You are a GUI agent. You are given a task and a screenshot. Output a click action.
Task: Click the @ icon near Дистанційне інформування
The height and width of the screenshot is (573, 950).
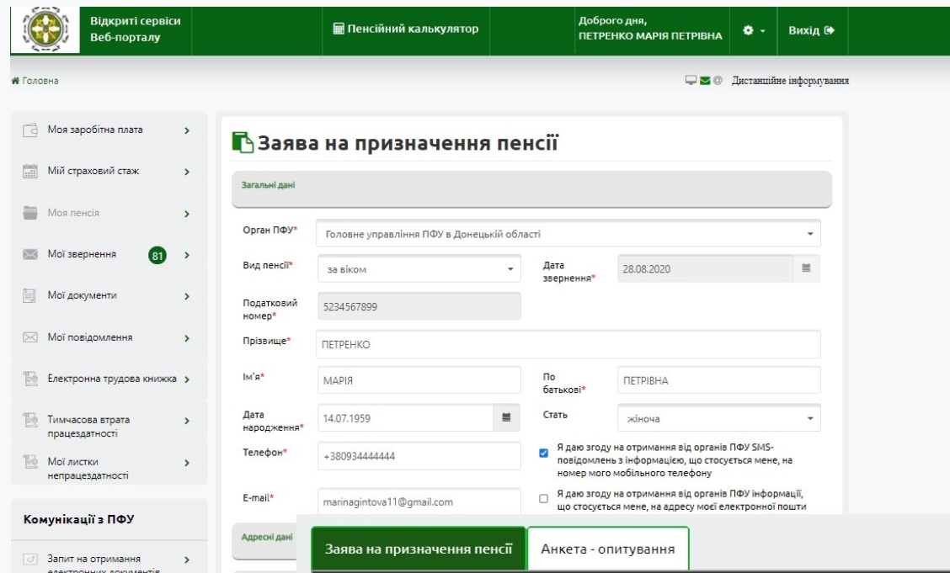point(718,81)
